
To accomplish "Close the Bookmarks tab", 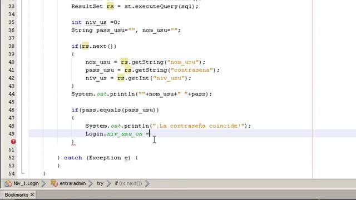I will coord(32,194).
